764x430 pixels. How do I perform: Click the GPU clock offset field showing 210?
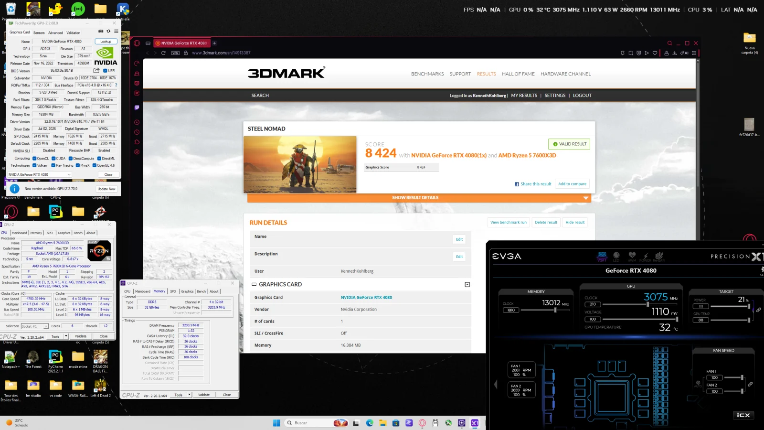click(x=593, y=304)
